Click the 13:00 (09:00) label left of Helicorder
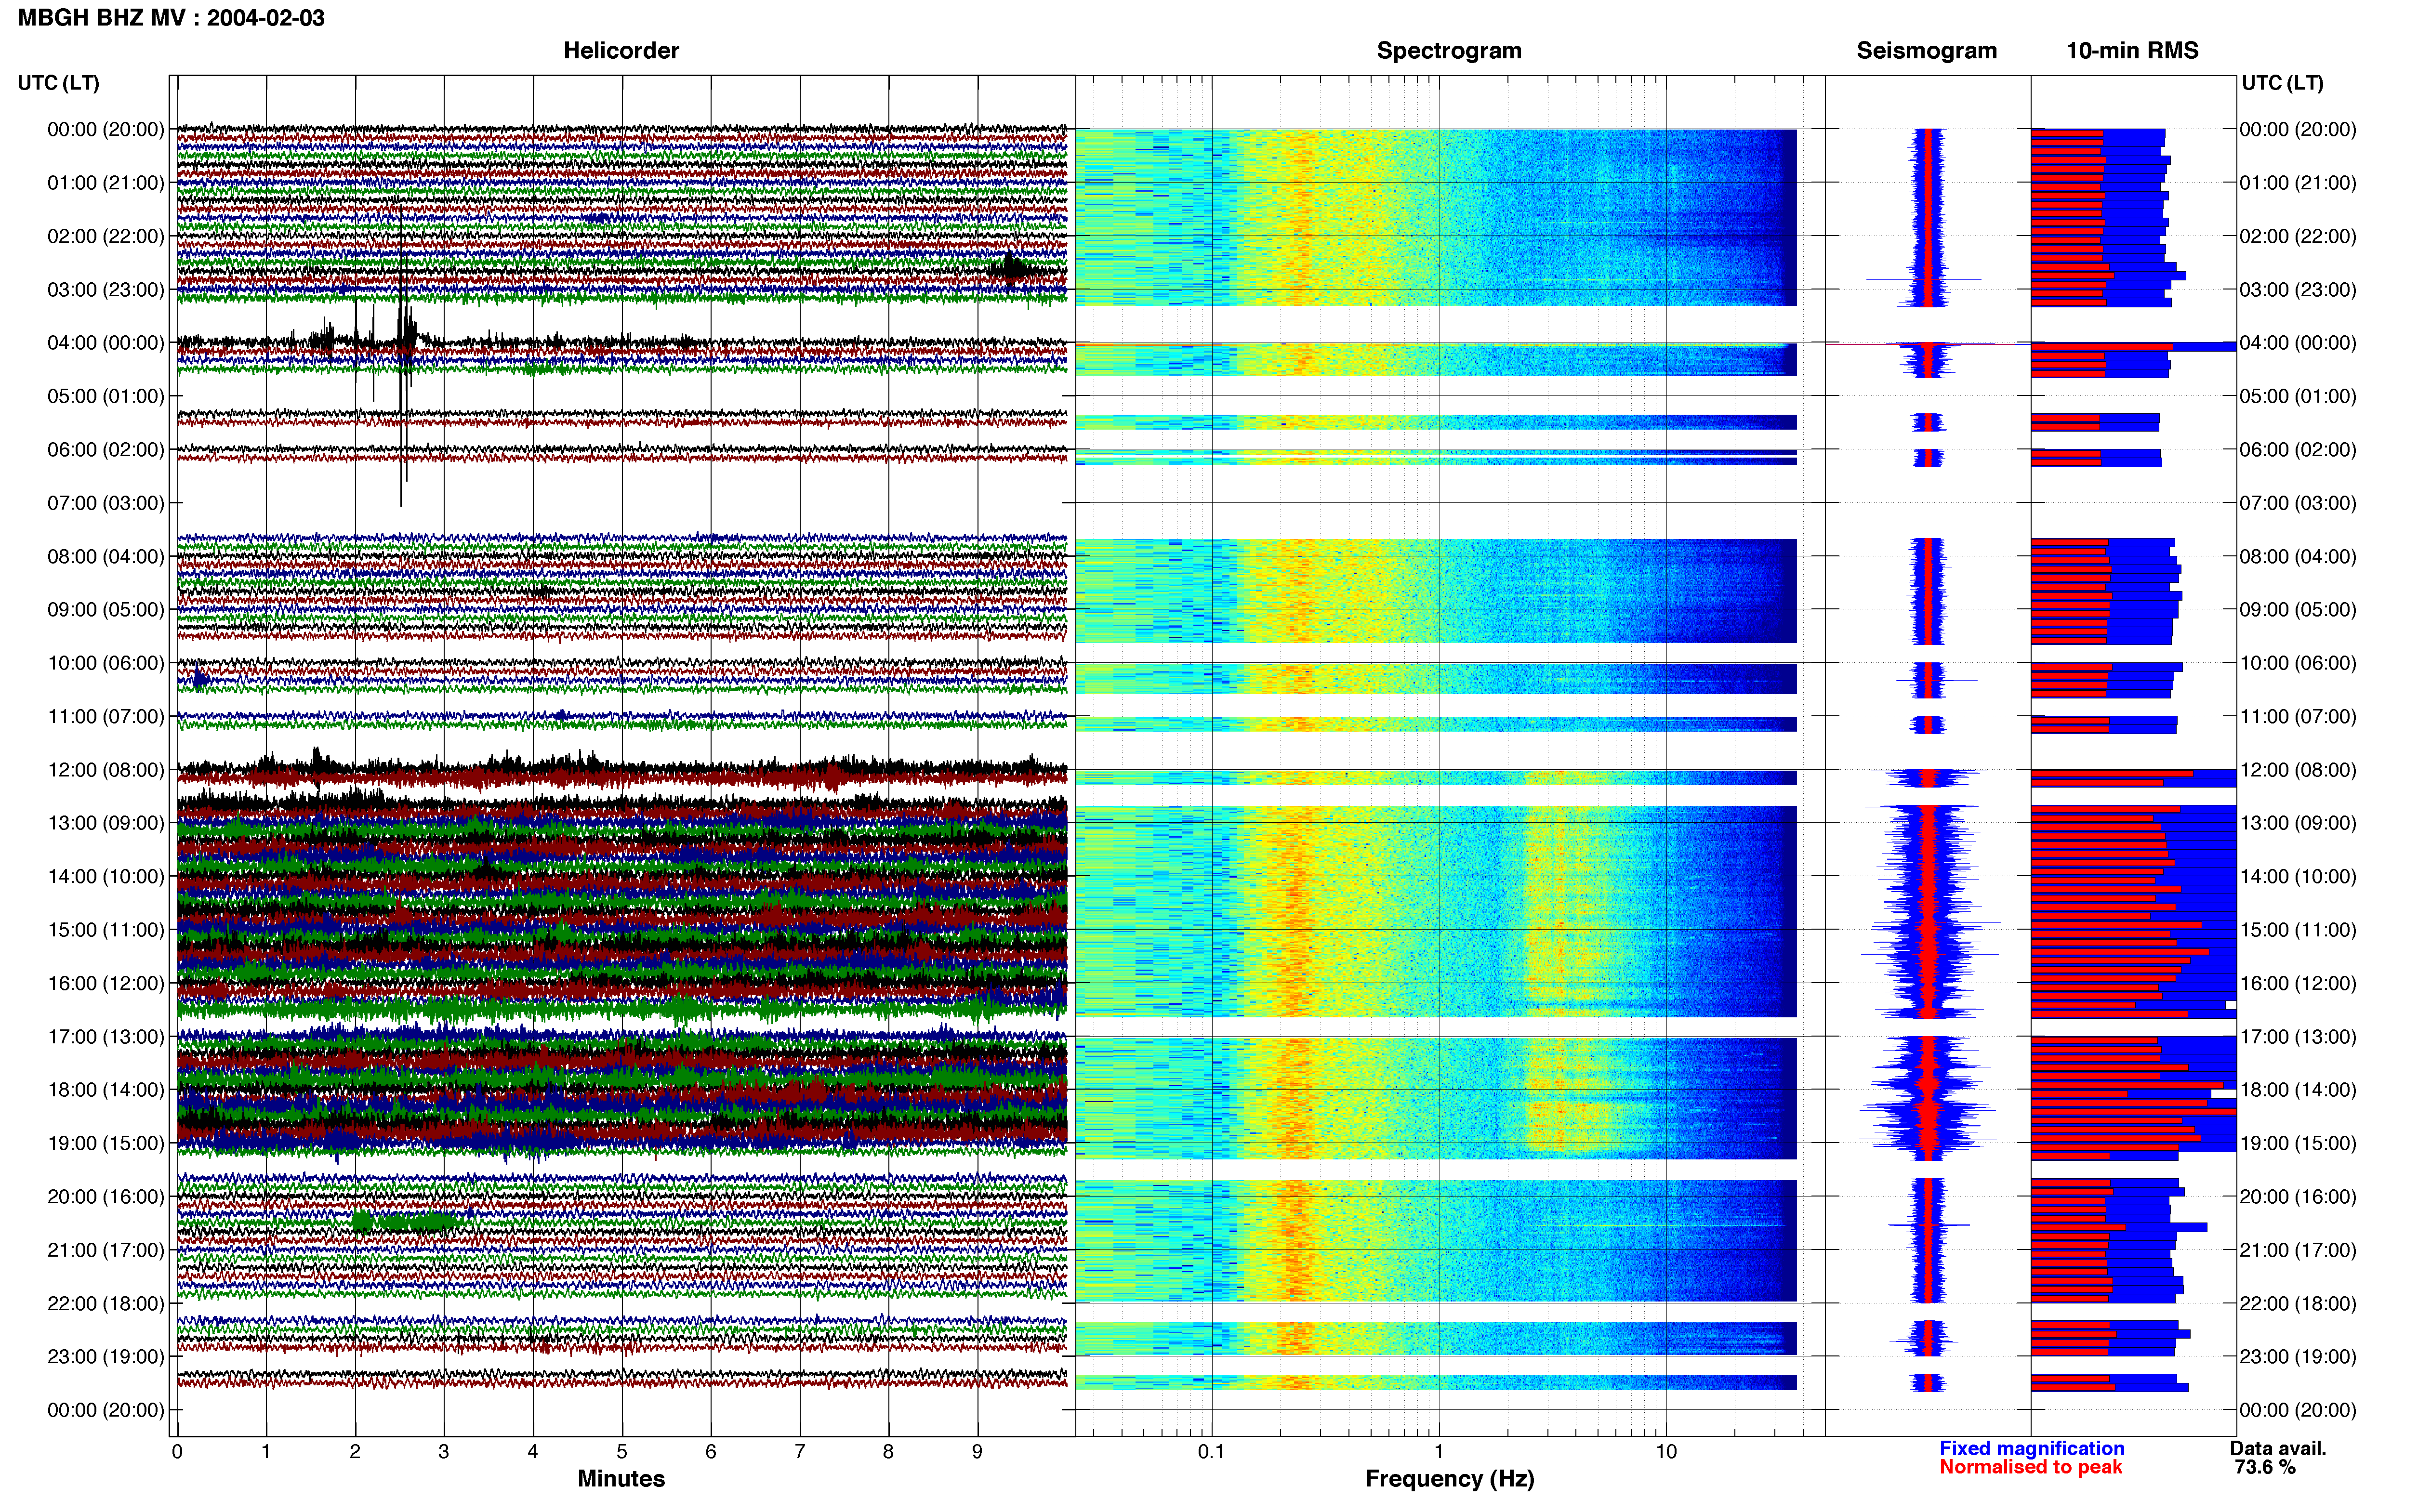2418x1512 pixels. [106, 823]
